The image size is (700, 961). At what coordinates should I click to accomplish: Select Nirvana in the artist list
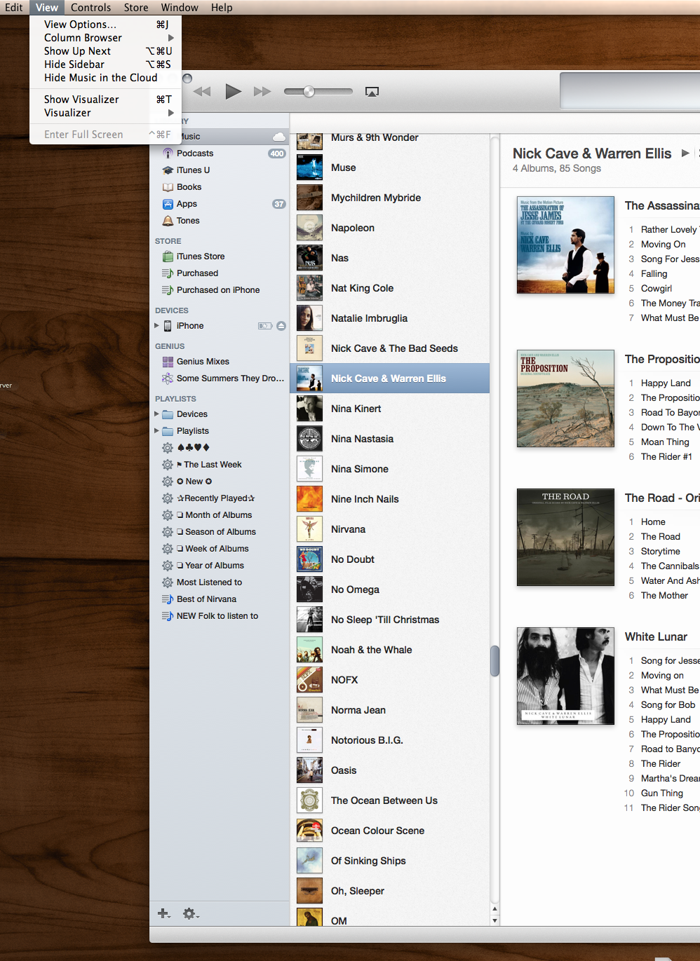pyautogui.click(x=390, y=529)
